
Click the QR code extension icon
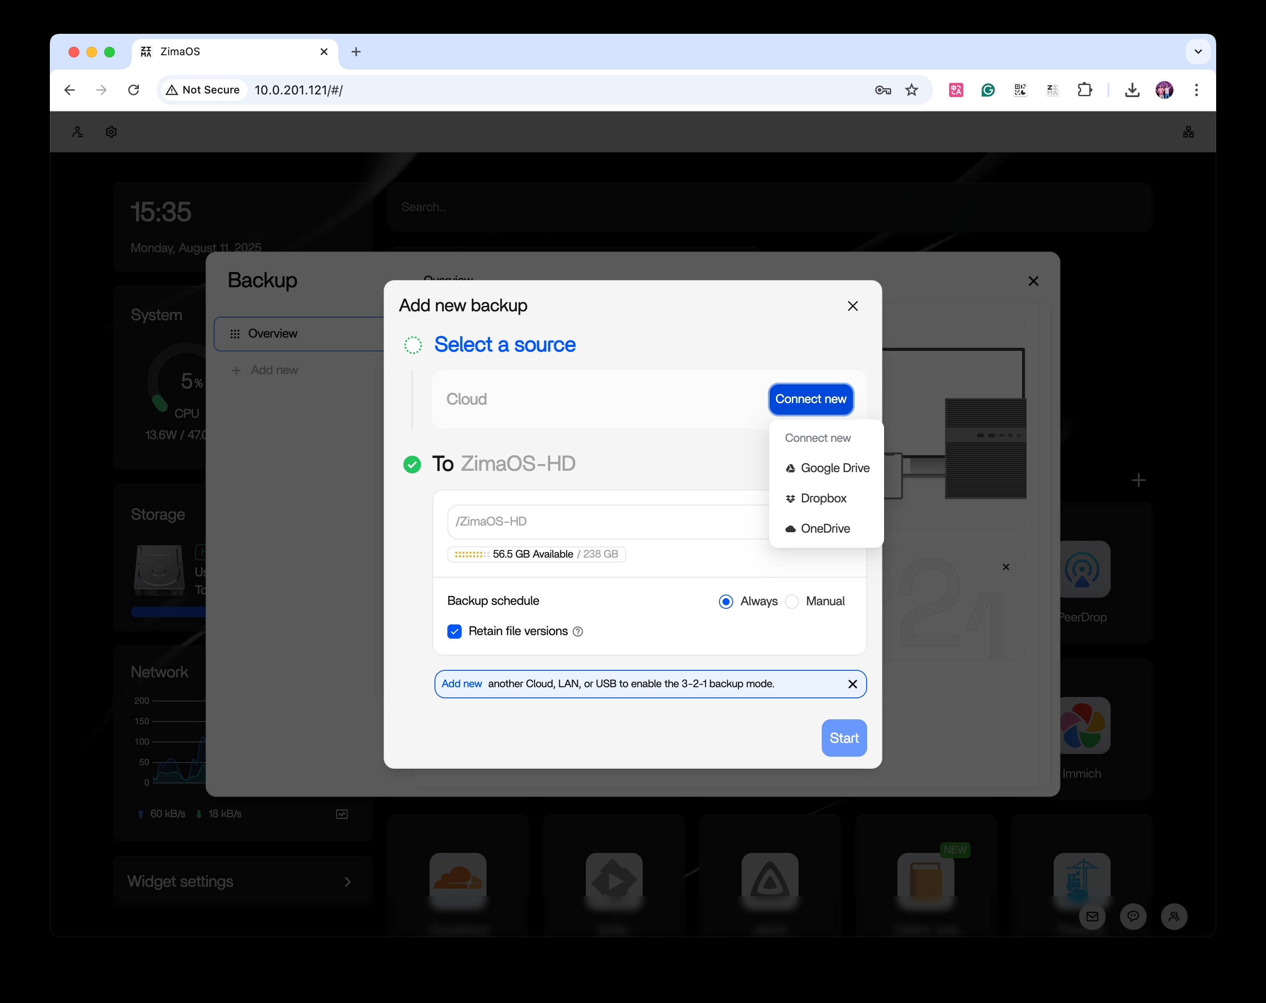(1020, 90)
